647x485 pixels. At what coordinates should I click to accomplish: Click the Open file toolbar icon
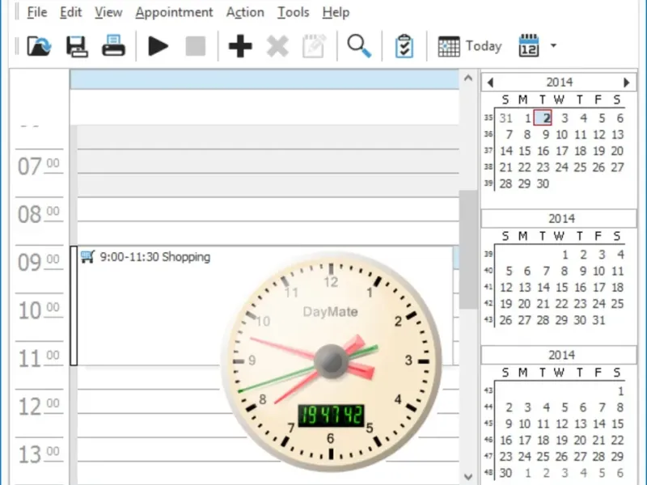pos(39,46)
